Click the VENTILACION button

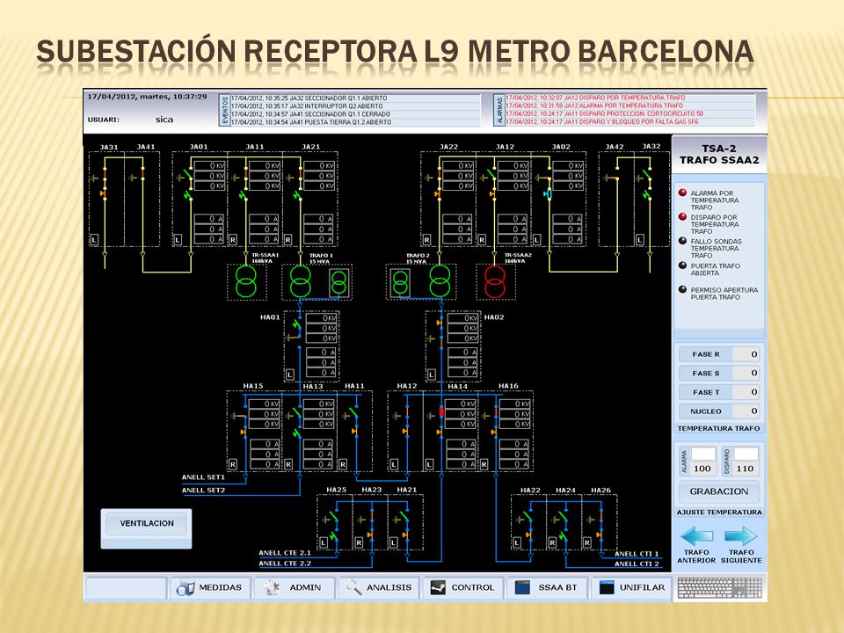pos(147,523)
